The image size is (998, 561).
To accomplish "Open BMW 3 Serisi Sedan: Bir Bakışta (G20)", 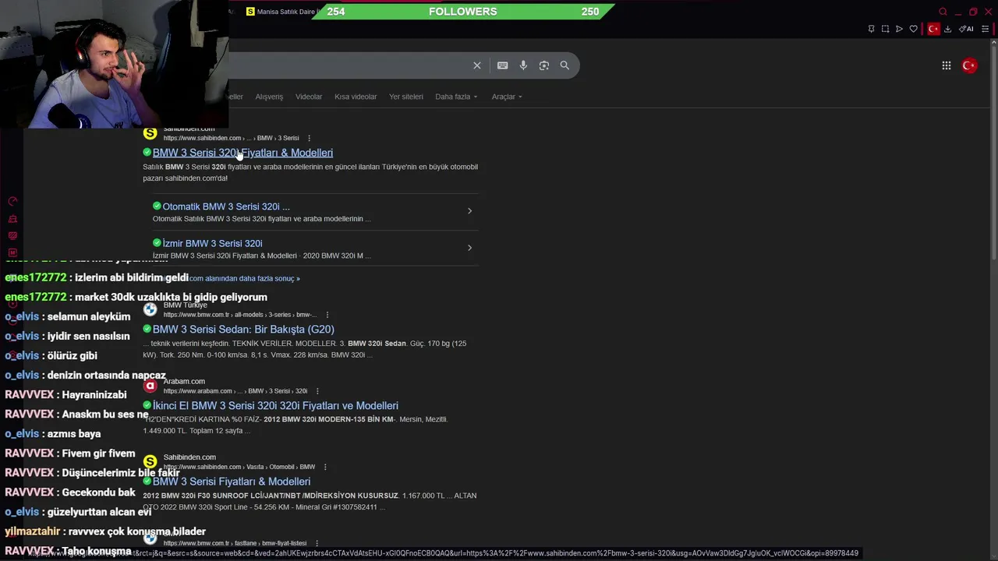I will pyautogui.click(x=243, y=330).
